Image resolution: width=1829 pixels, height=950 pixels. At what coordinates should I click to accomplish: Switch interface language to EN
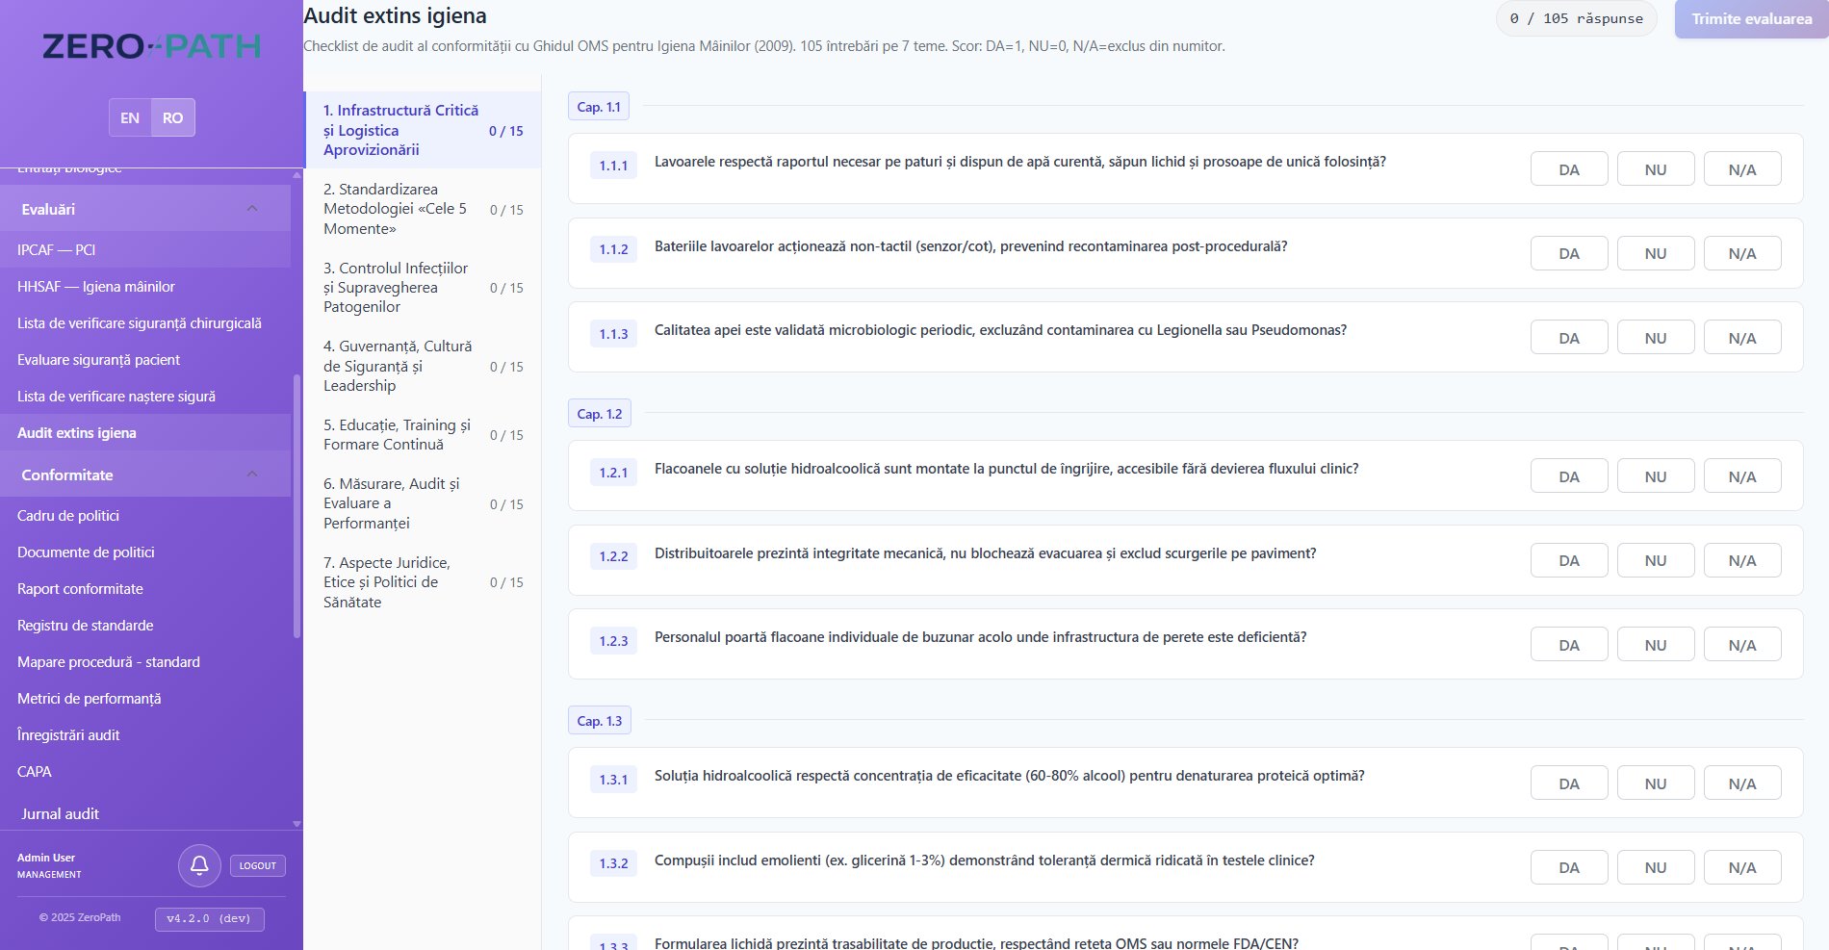coord(129,117)
